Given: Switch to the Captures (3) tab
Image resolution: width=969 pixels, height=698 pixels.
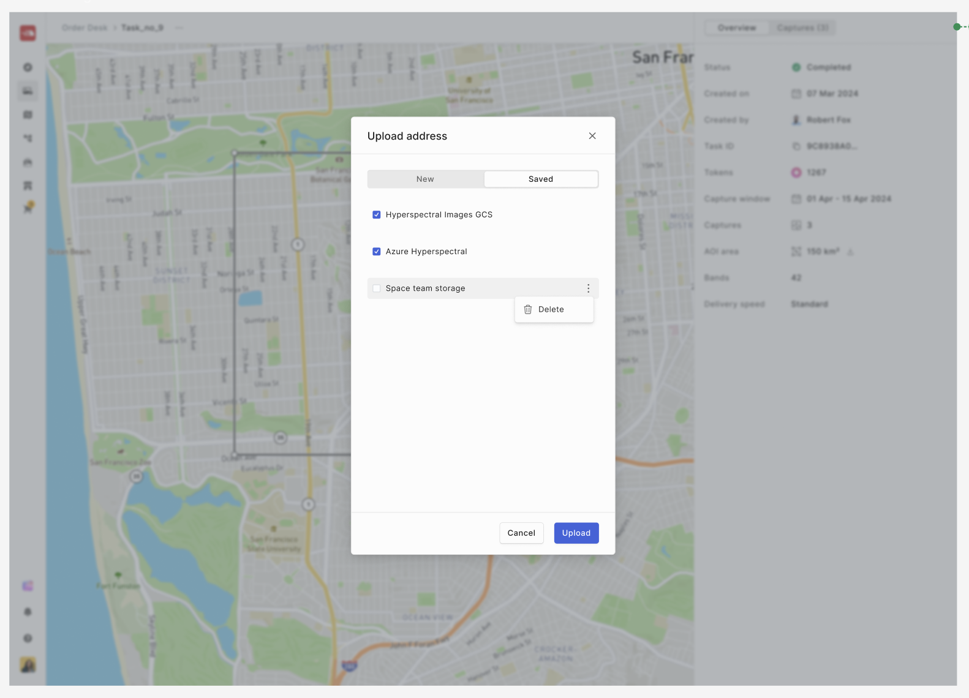Looking at the screenshot, I should [802, 28].
